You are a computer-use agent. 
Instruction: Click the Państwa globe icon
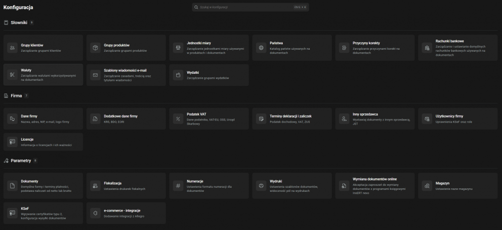[x=261, y=48]
